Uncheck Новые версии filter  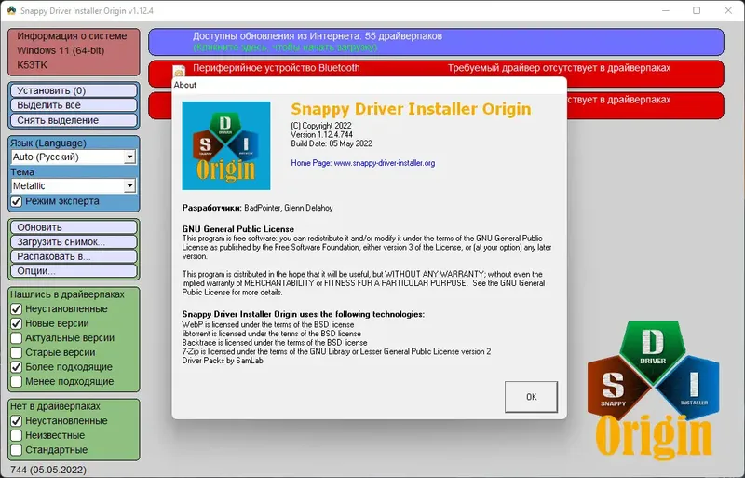pos(16,323)
